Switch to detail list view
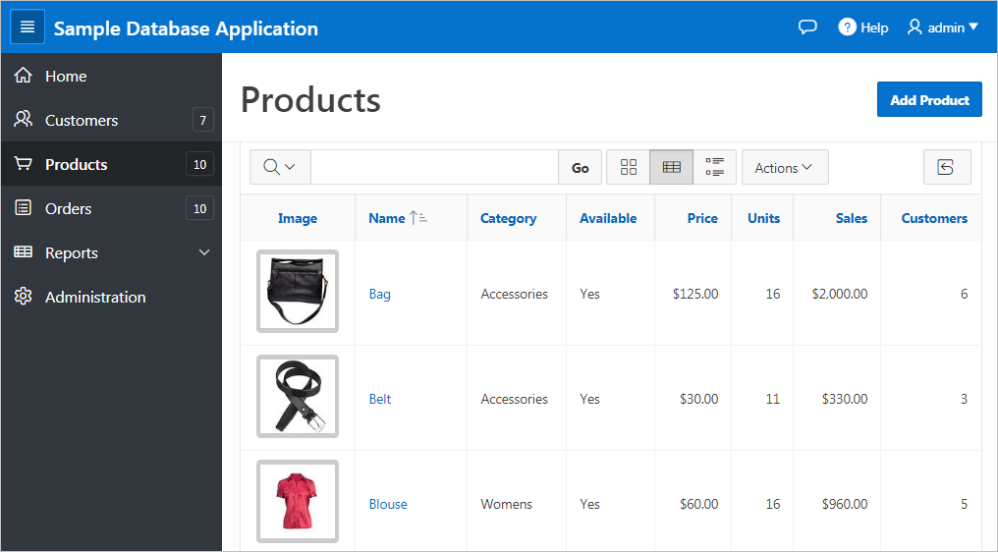998x552 pixels. 715,168
